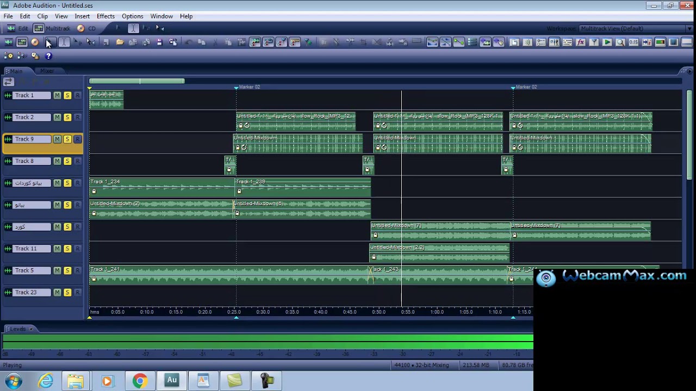The height and width of the screenshot is (391, 696).
Task: Solo Track 9
Action: tap(67, 139)
